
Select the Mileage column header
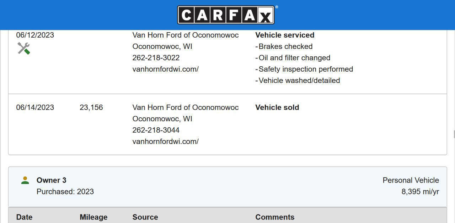93,217
